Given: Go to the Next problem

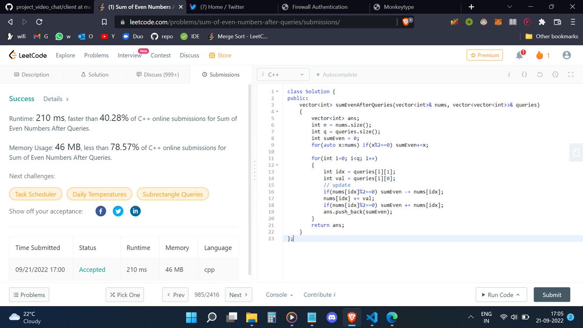Looking at the screenshot, I should [x=239, y=295].
